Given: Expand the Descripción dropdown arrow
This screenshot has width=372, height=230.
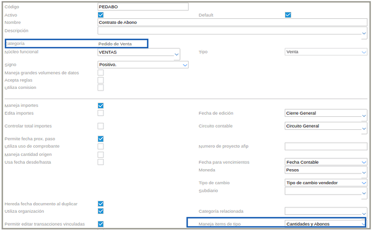Looking at the screenshot, I should click(x=364, y=33).
